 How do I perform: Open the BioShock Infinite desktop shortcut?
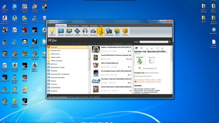25,8
